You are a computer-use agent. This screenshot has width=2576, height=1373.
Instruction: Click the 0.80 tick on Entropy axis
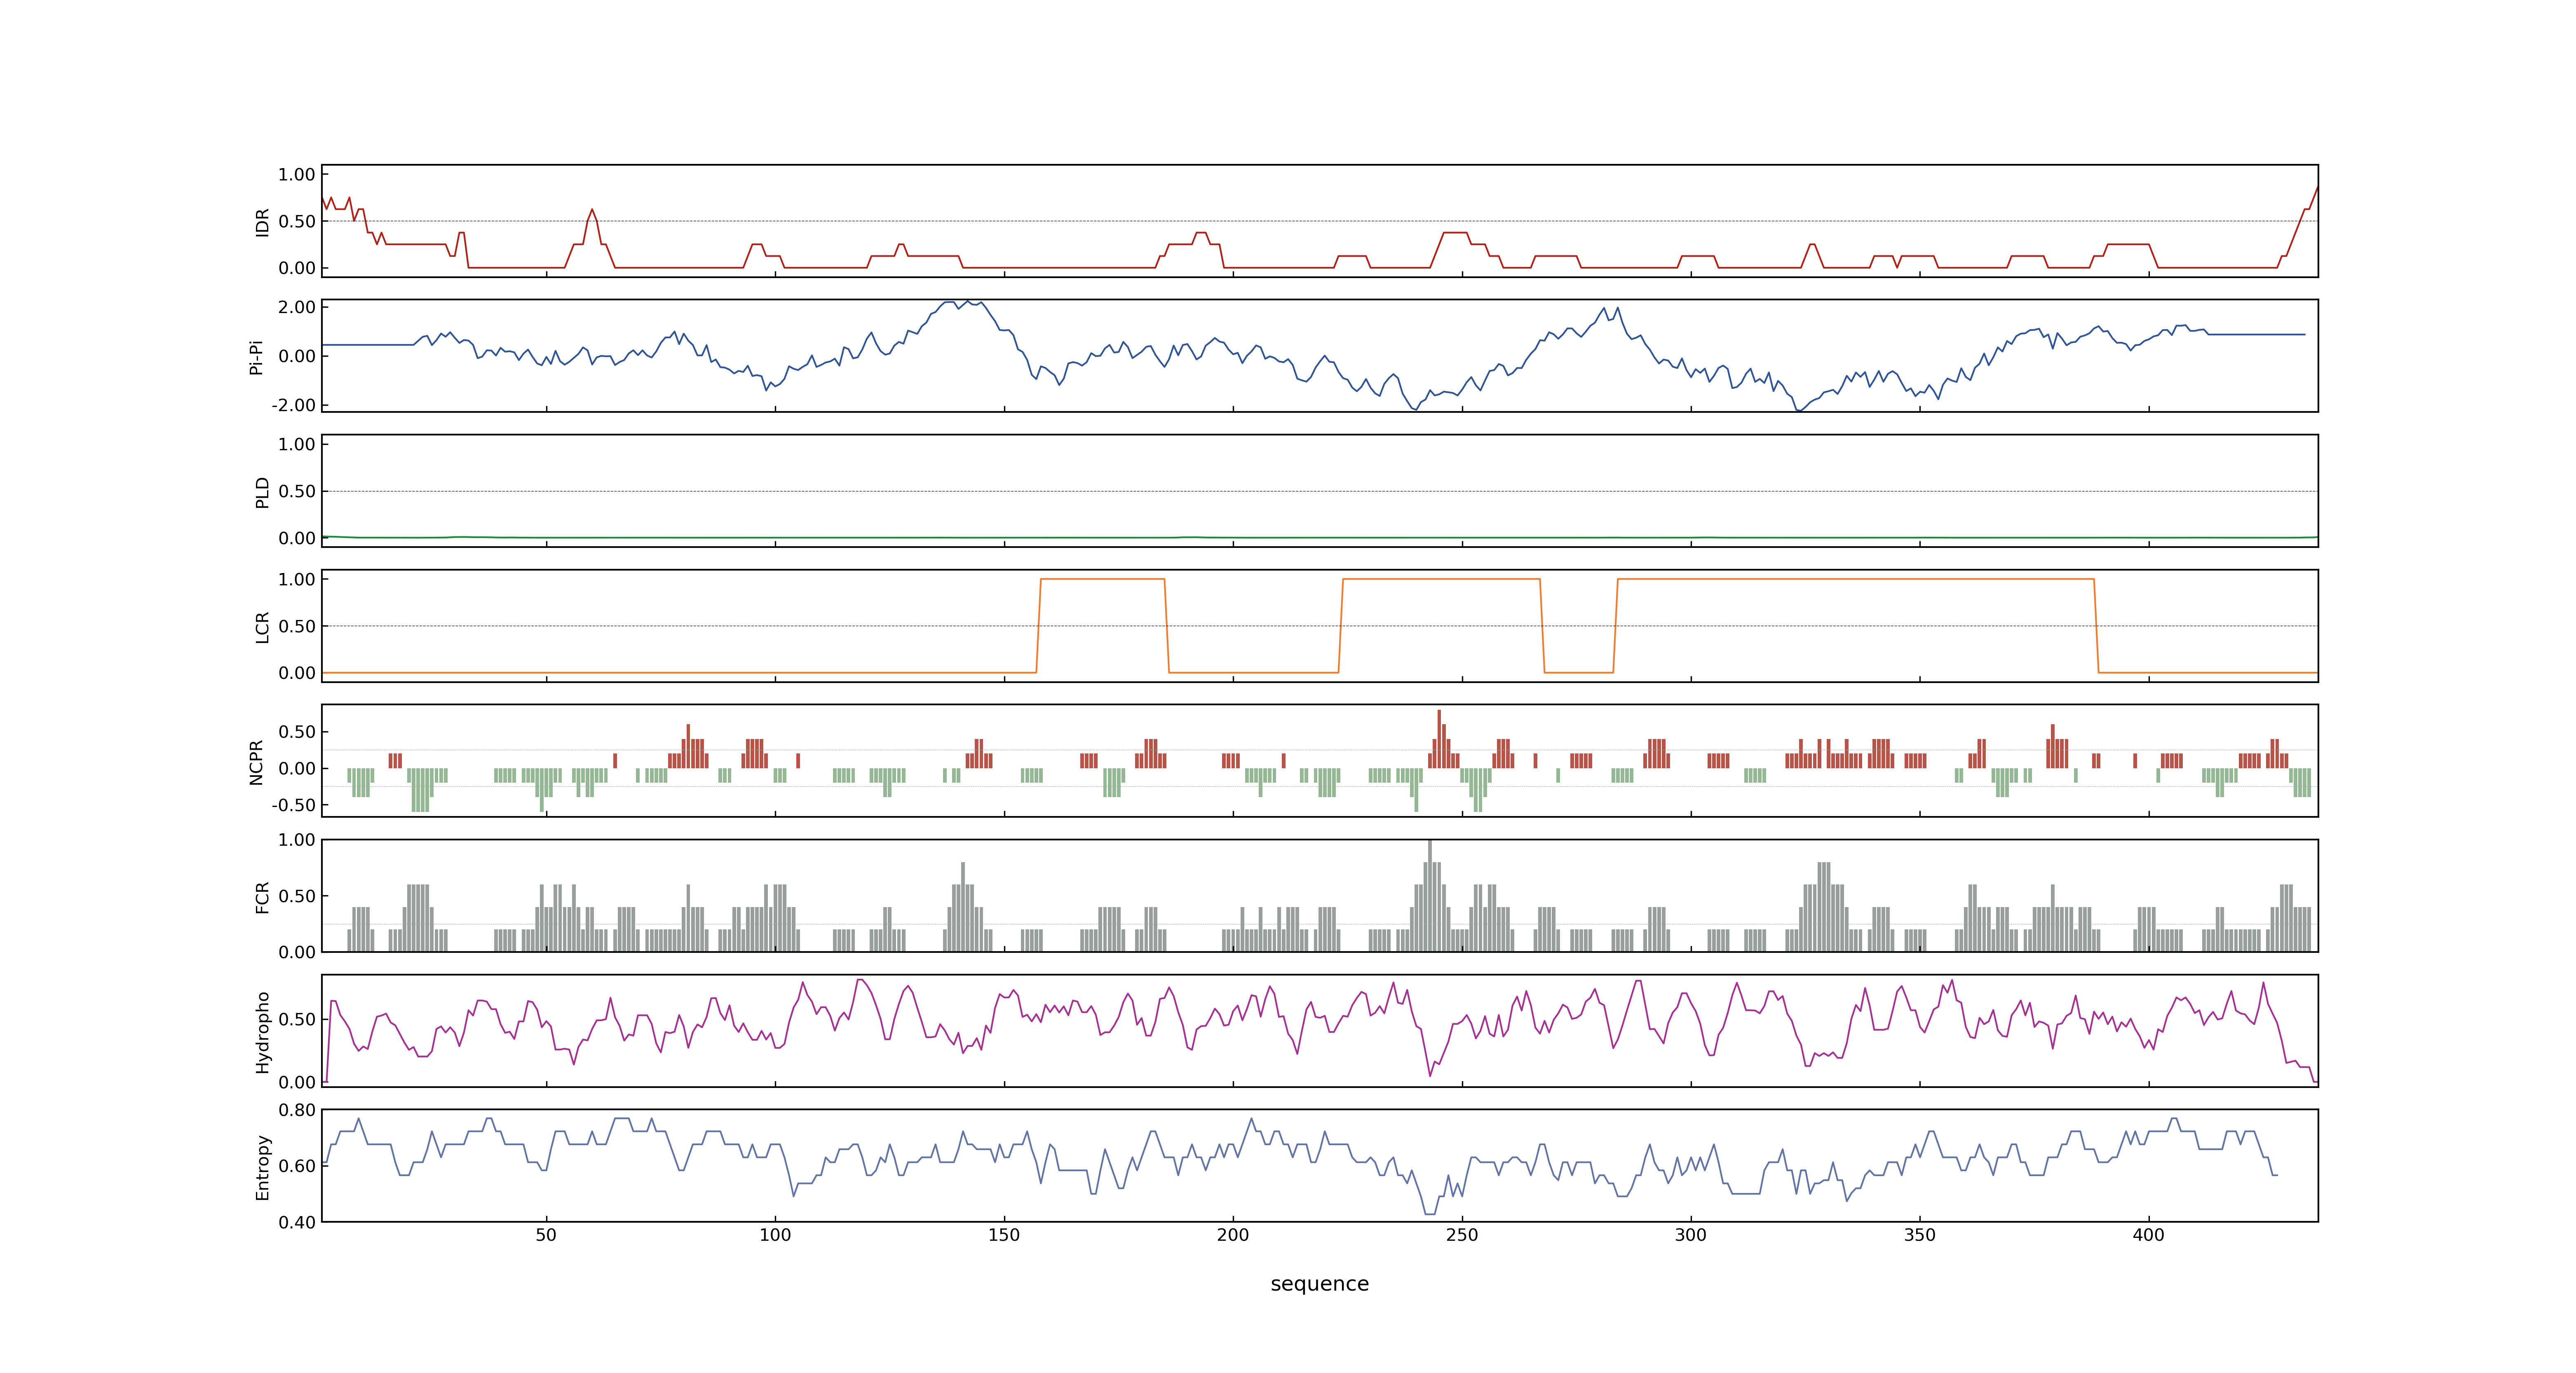coord(297,1109)
